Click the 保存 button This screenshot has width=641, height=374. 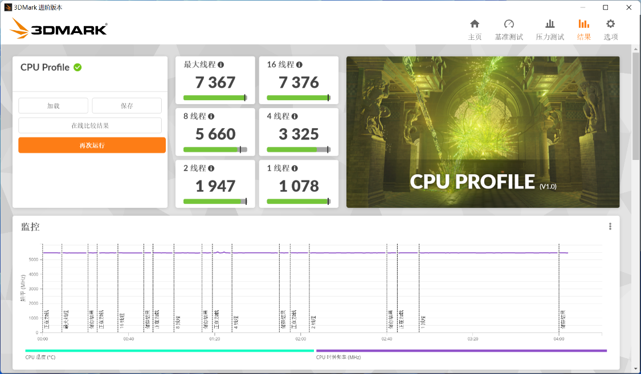(x=126, y=105)
